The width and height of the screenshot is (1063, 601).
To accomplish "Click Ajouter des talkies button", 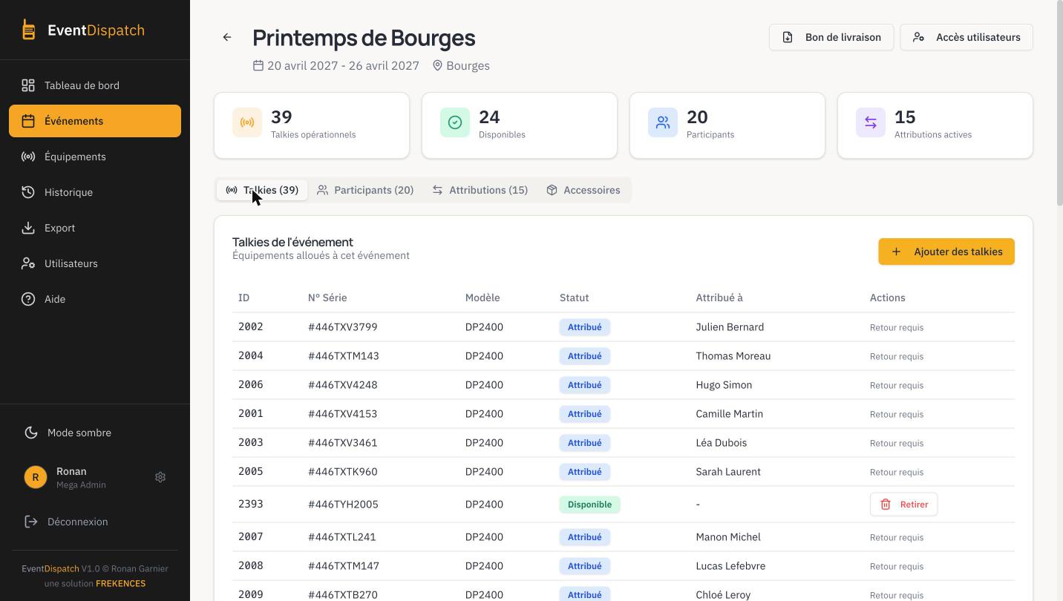I will pos(946,252).
